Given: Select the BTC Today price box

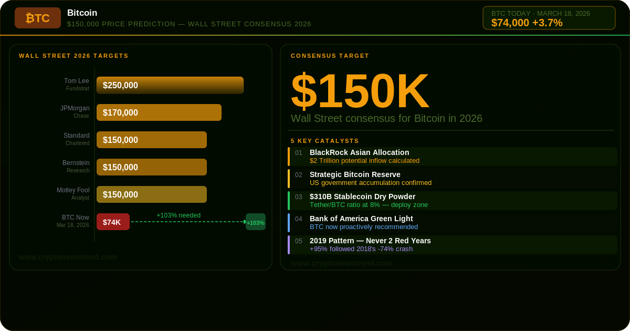Looking at the screenshot, I should tap(549, 18).
